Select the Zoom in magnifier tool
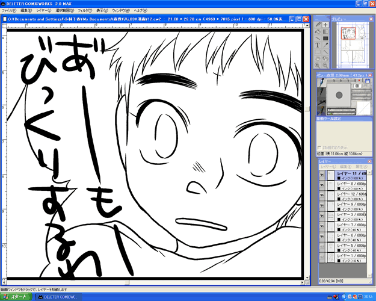Screen dimensions: 376x301 [x=318, y=65]
